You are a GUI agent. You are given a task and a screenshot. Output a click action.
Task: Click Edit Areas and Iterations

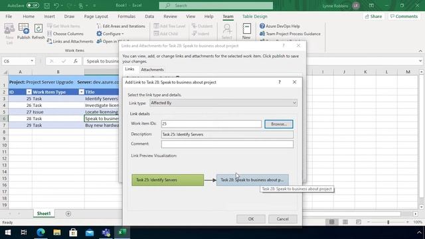tap(121, 26)
